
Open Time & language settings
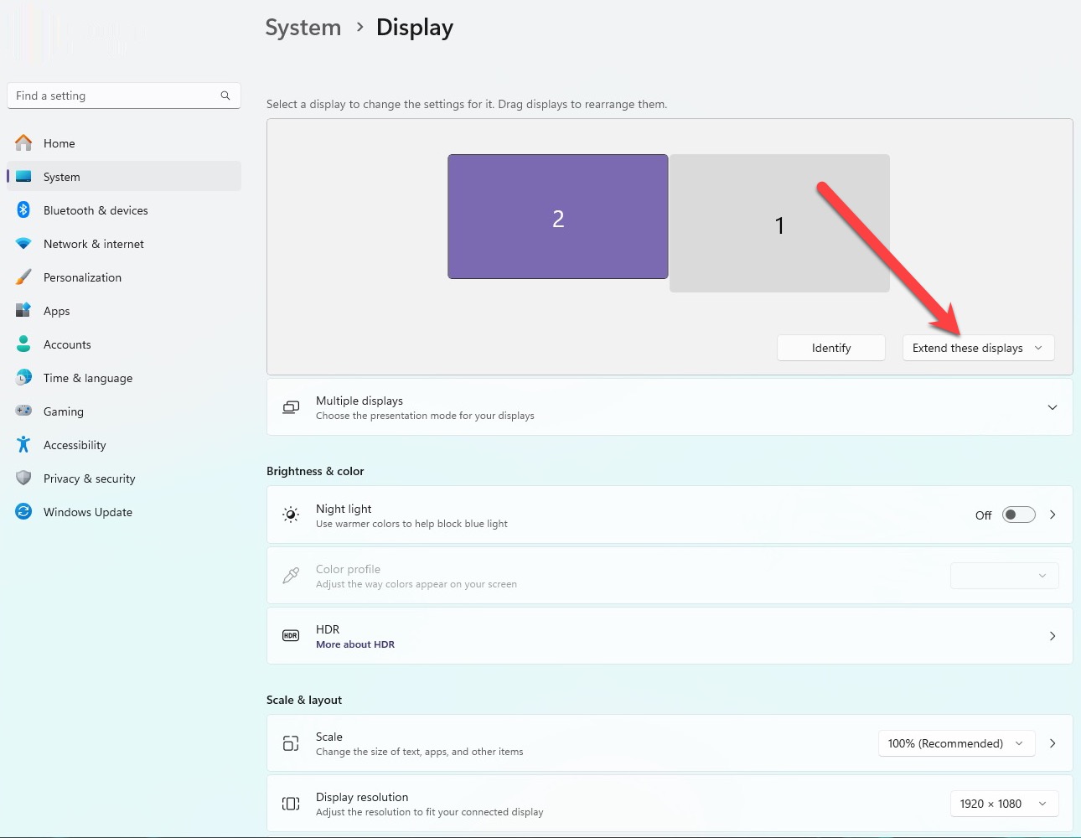coord(88,378)
